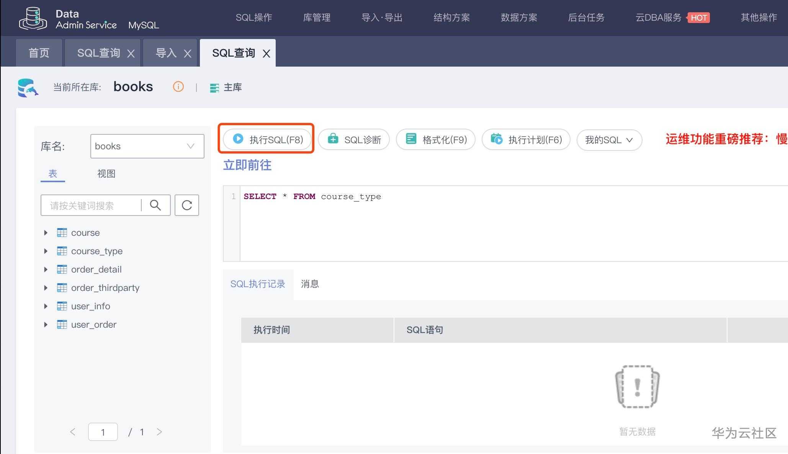Switch to the 消息 tab
Image resolution: width=788 pixels, height=454 pixels.
310,284
